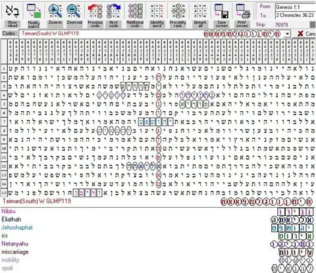Click the row 7 header of matrix

click(x=4, y=122)
